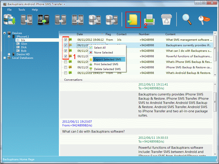Uncheck the checkbox for the 19:06:12 message
This screenshot has width=219, height=164.
click(65, 40)
